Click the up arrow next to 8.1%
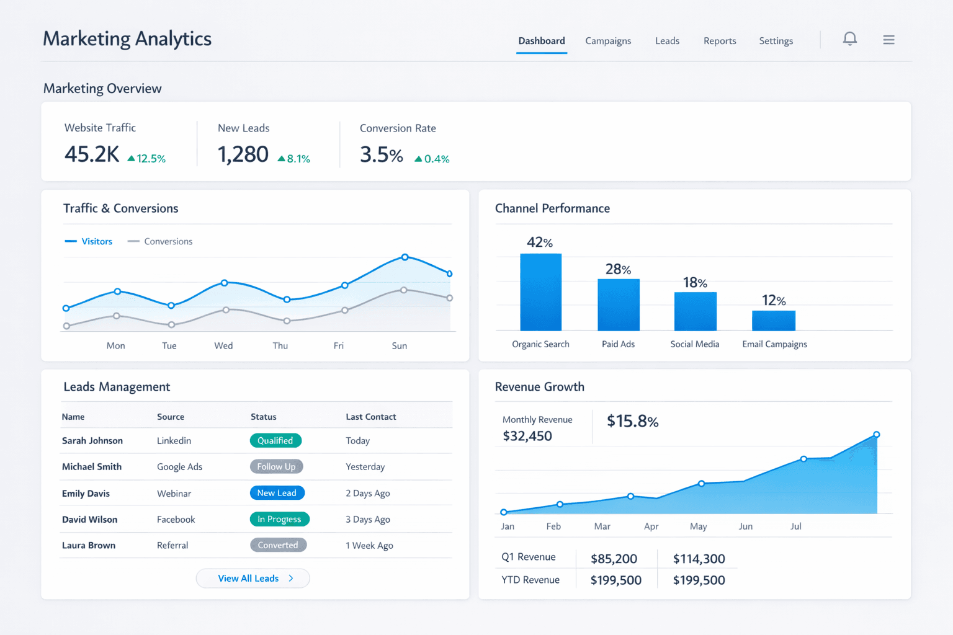 coord(282,159)
